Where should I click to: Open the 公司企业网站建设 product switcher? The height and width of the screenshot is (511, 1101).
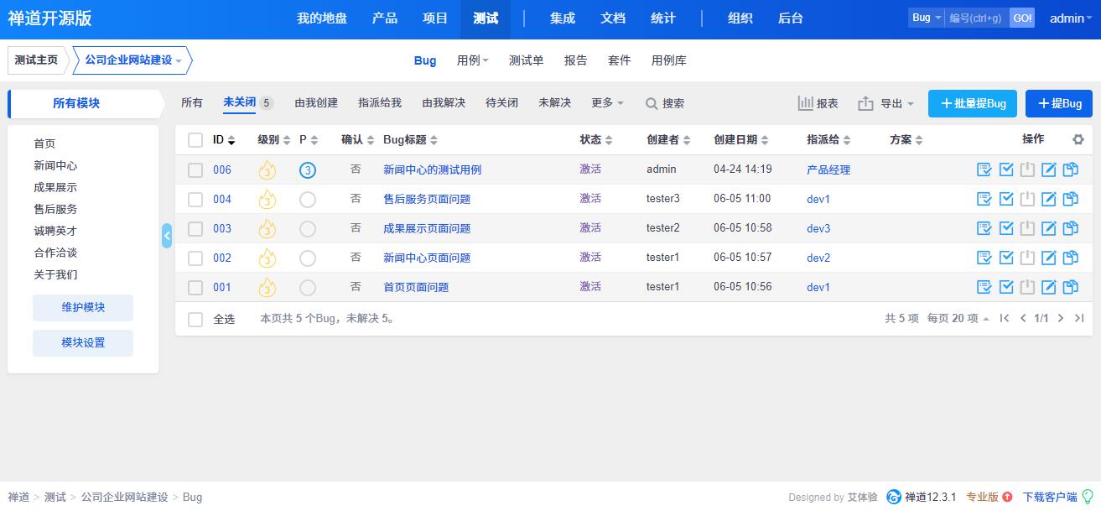click(x=130, y=60)
